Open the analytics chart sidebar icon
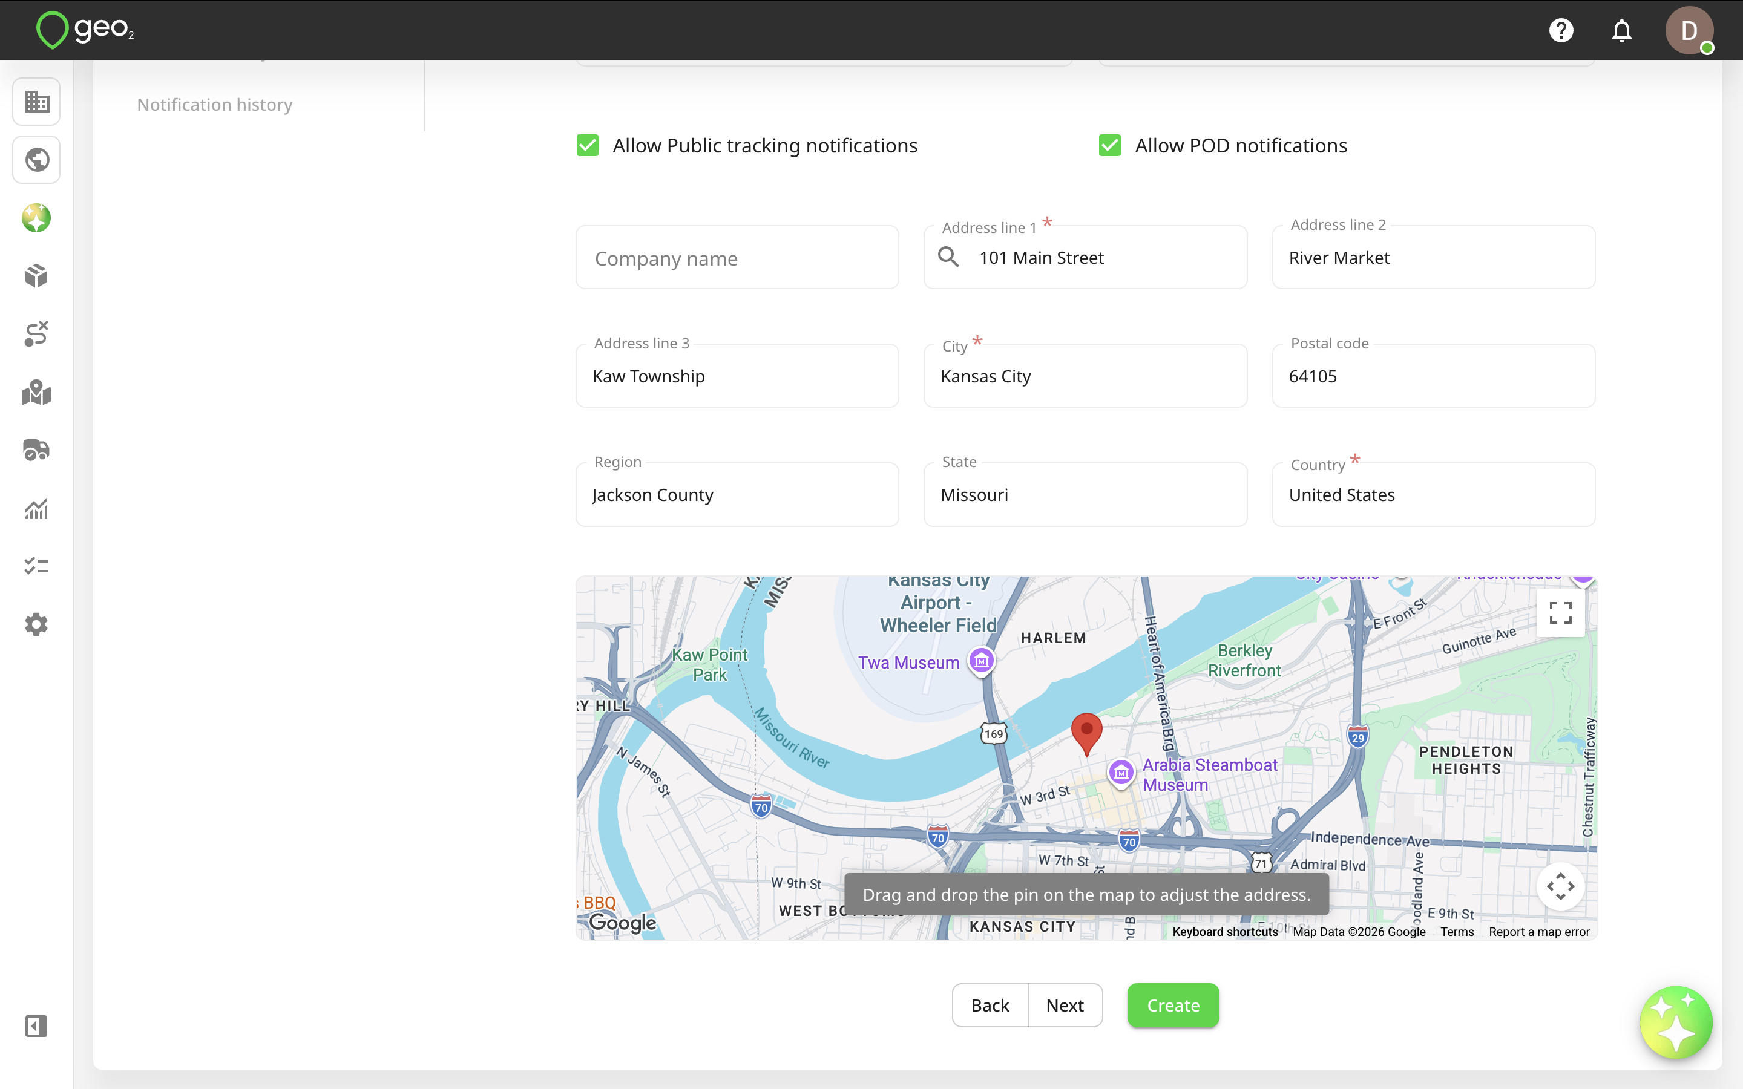The height and width of the screenshot is (1089, 1743). [x=37, y=508]
